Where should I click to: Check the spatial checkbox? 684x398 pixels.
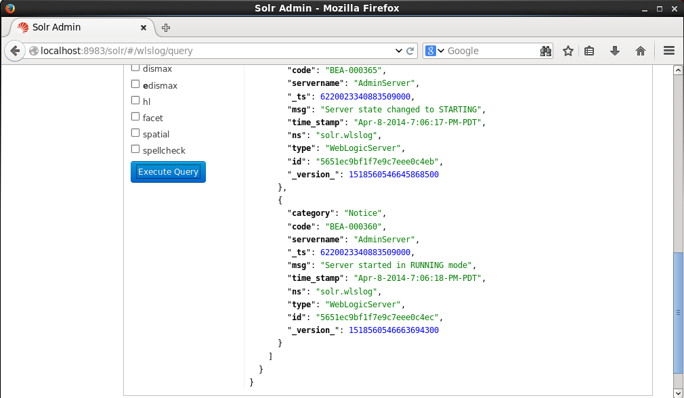[x=135, y=133]
